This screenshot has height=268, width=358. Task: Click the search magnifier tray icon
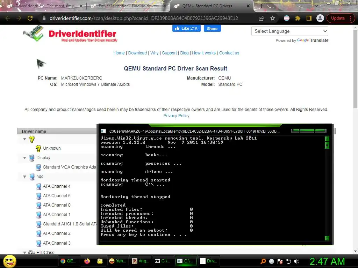263,261
